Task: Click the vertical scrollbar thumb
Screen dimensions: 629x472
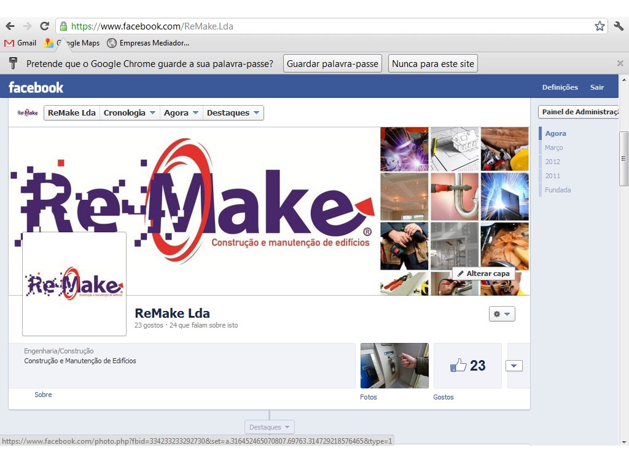Action: coord(624,159)
